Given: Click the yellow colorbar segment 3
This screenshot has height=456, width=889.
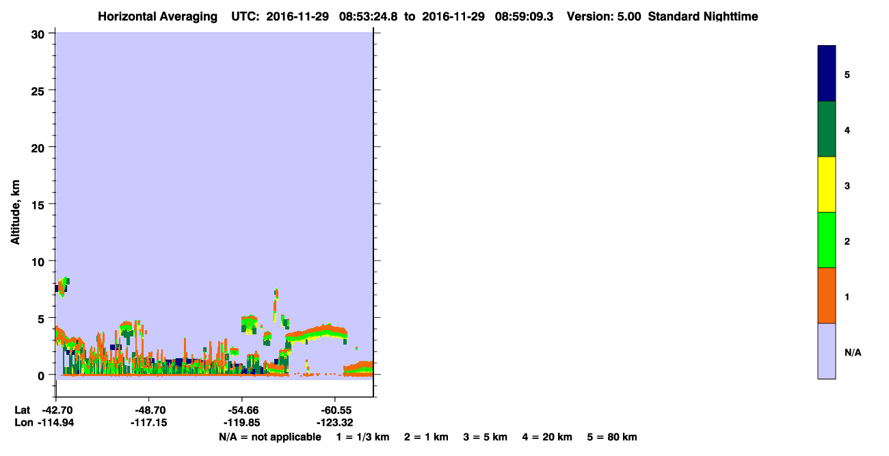Looking at the screenshot, I should tap(827, 185).
